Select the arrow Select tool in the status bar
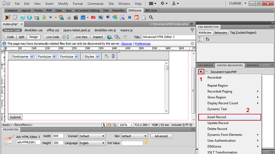 click(x=104, y=125)
